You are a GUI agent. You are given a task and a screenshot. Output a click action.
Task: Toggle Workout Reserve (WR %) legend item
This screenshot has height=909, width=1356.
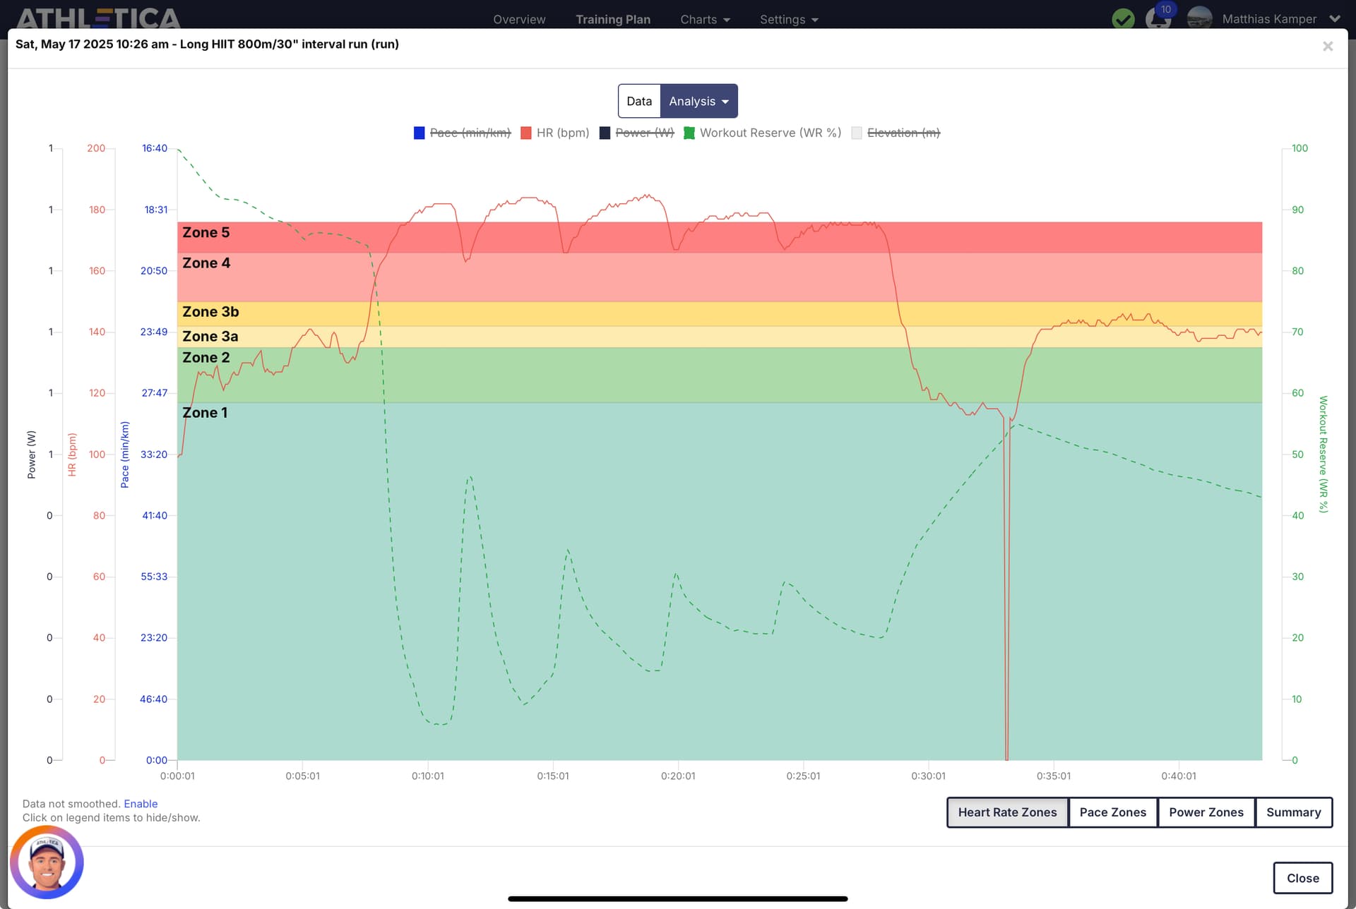[x=762, y=133]
